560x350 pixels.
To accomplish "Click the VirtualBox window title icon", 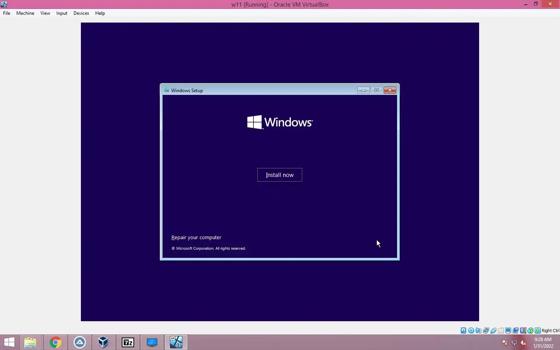I will [4, 4].
